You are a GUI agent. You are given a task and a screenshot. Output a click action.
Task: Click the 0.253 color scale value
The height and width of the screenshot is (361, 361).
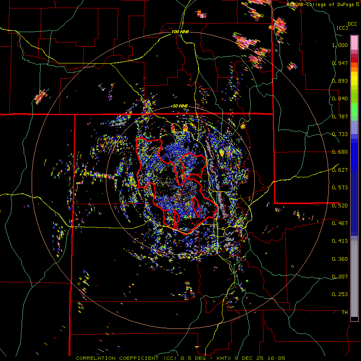click(x=340, y=294)
